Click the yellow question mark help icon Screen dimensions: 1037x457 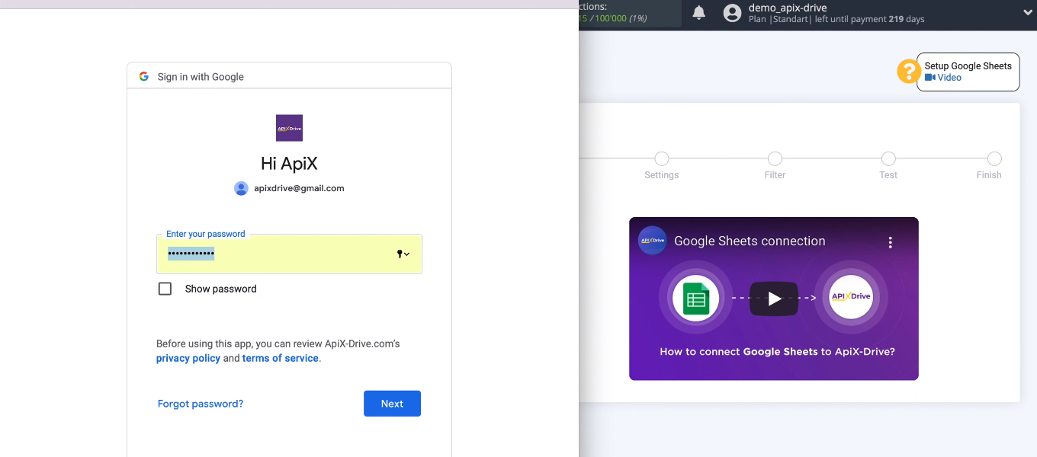tap(908, 72)
